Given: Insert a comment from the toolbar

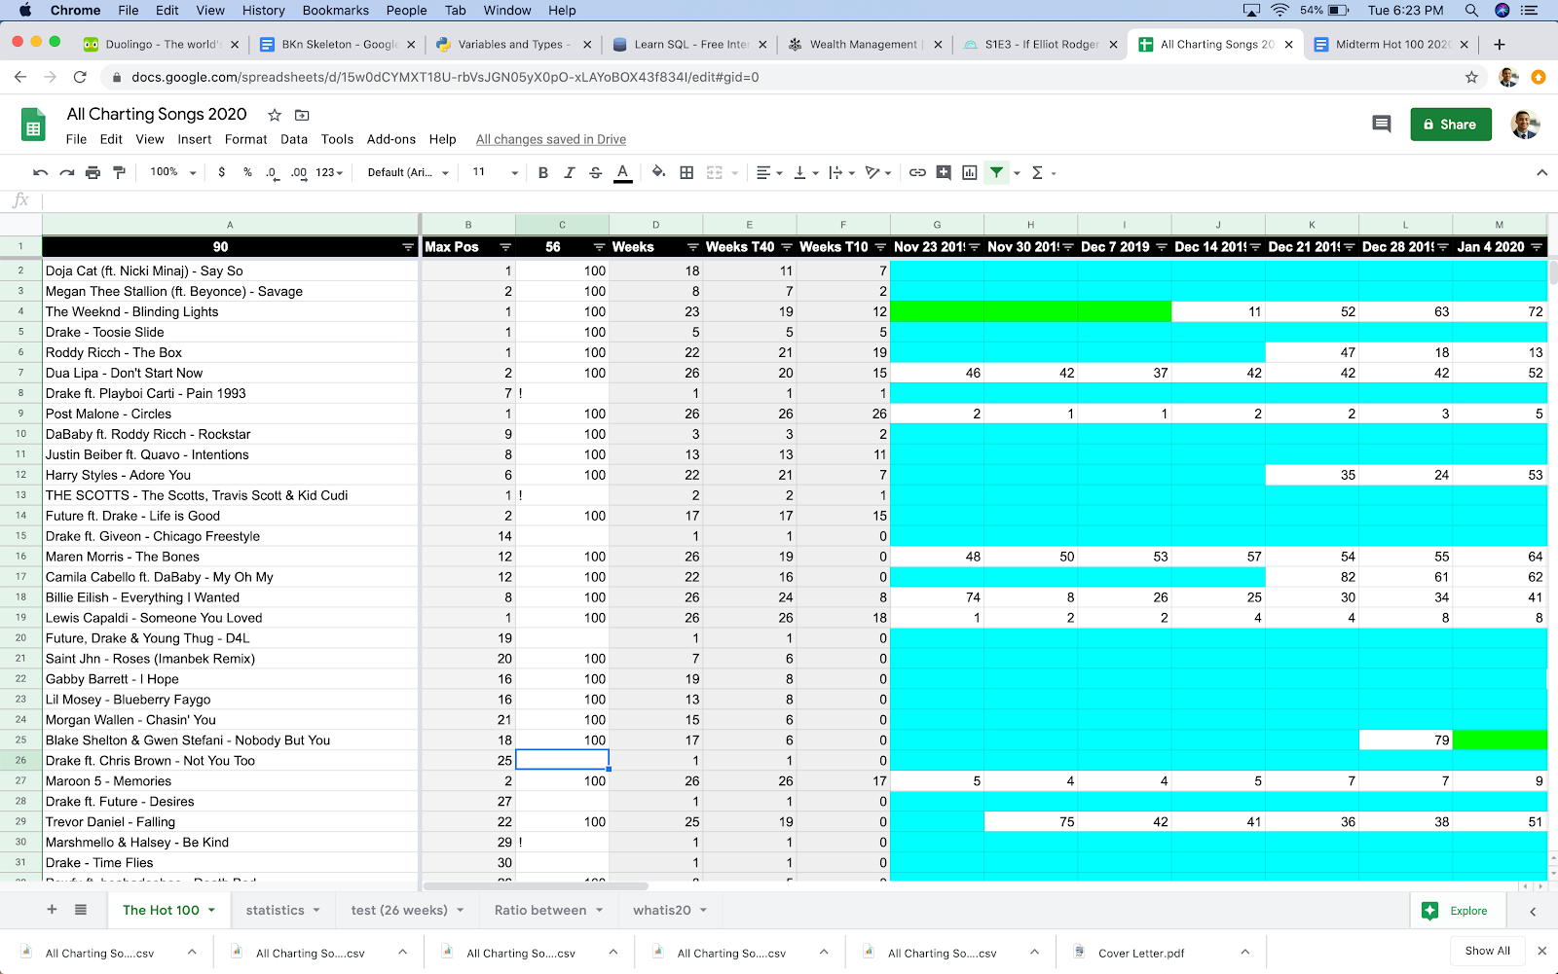Looking at the screenshot, I should (x=944, y=172).
